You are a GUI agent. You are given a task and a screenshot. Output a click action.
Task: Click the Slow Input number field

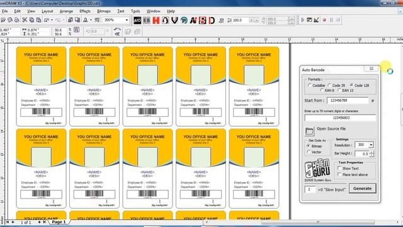pyautogui.click(x=310, y=189)
